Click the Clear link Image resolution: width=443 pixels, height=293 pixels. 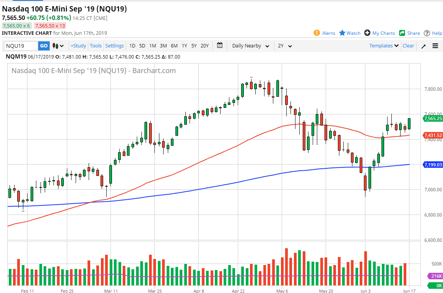[408, 46]
